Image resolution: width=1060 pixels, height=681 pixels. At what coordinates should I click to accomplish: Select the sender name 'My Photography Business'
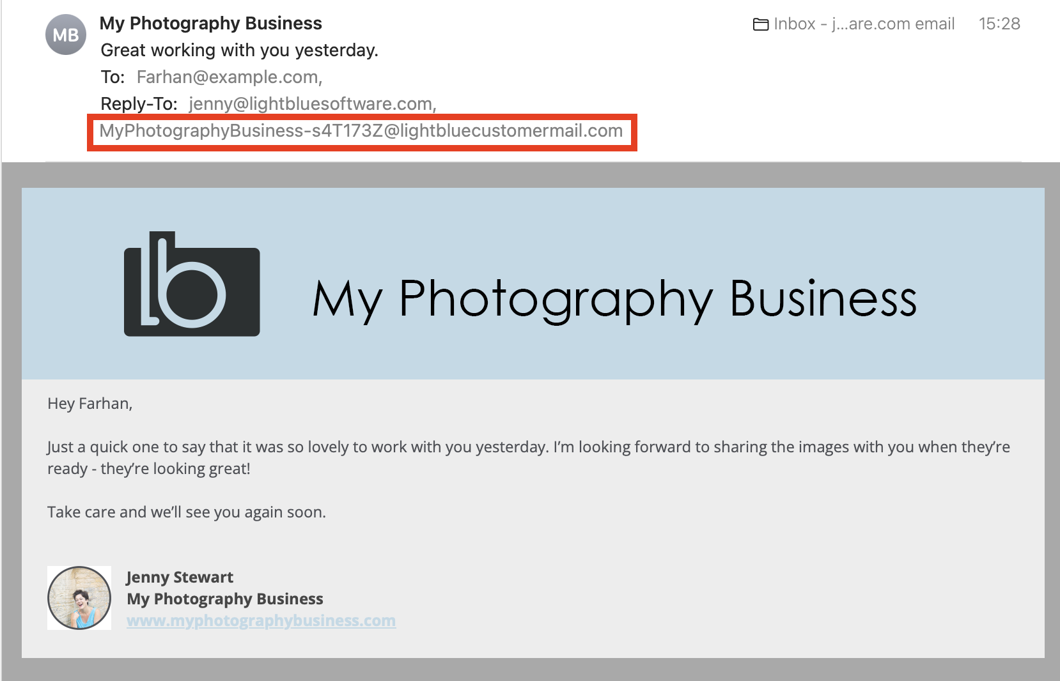point(210,23)
